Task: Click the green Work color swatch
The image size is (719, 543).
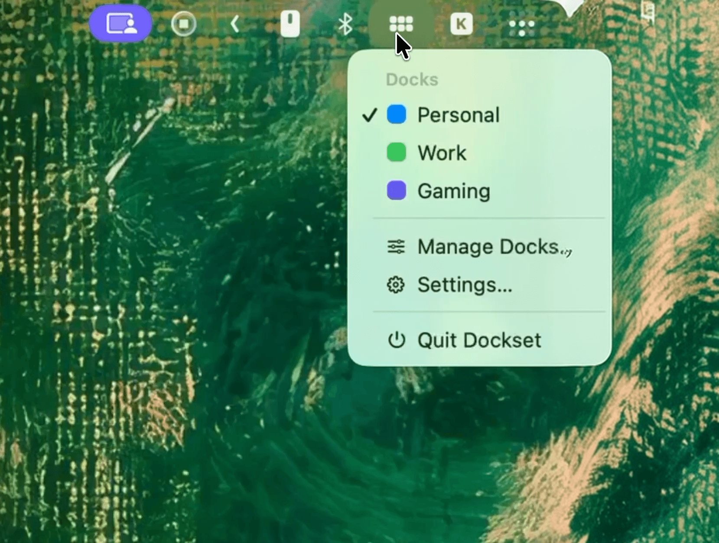Action: tap(396, 152)
